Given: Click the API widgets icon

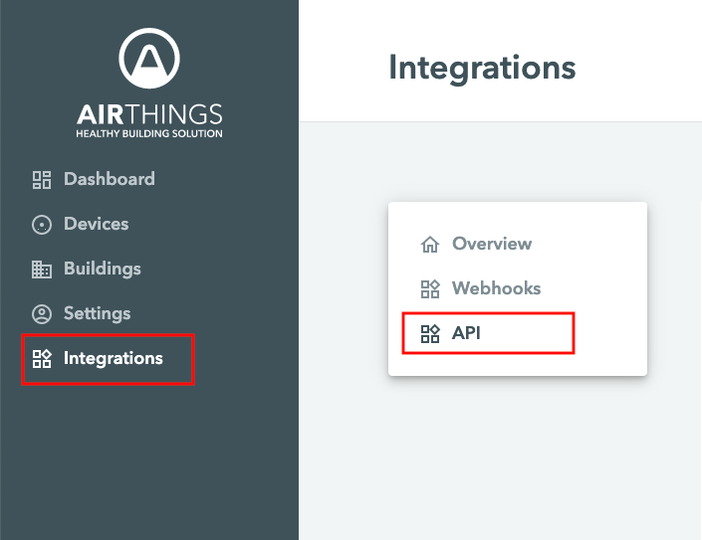Looking at the screenshot, I should pos(430,333).
